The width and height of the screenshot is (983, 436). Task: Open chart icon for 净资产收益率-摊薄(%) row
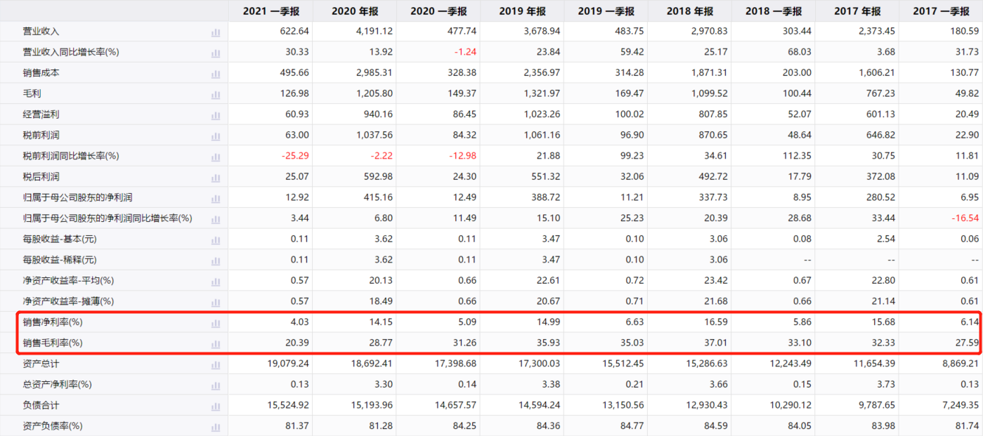[x=216, y=302]
